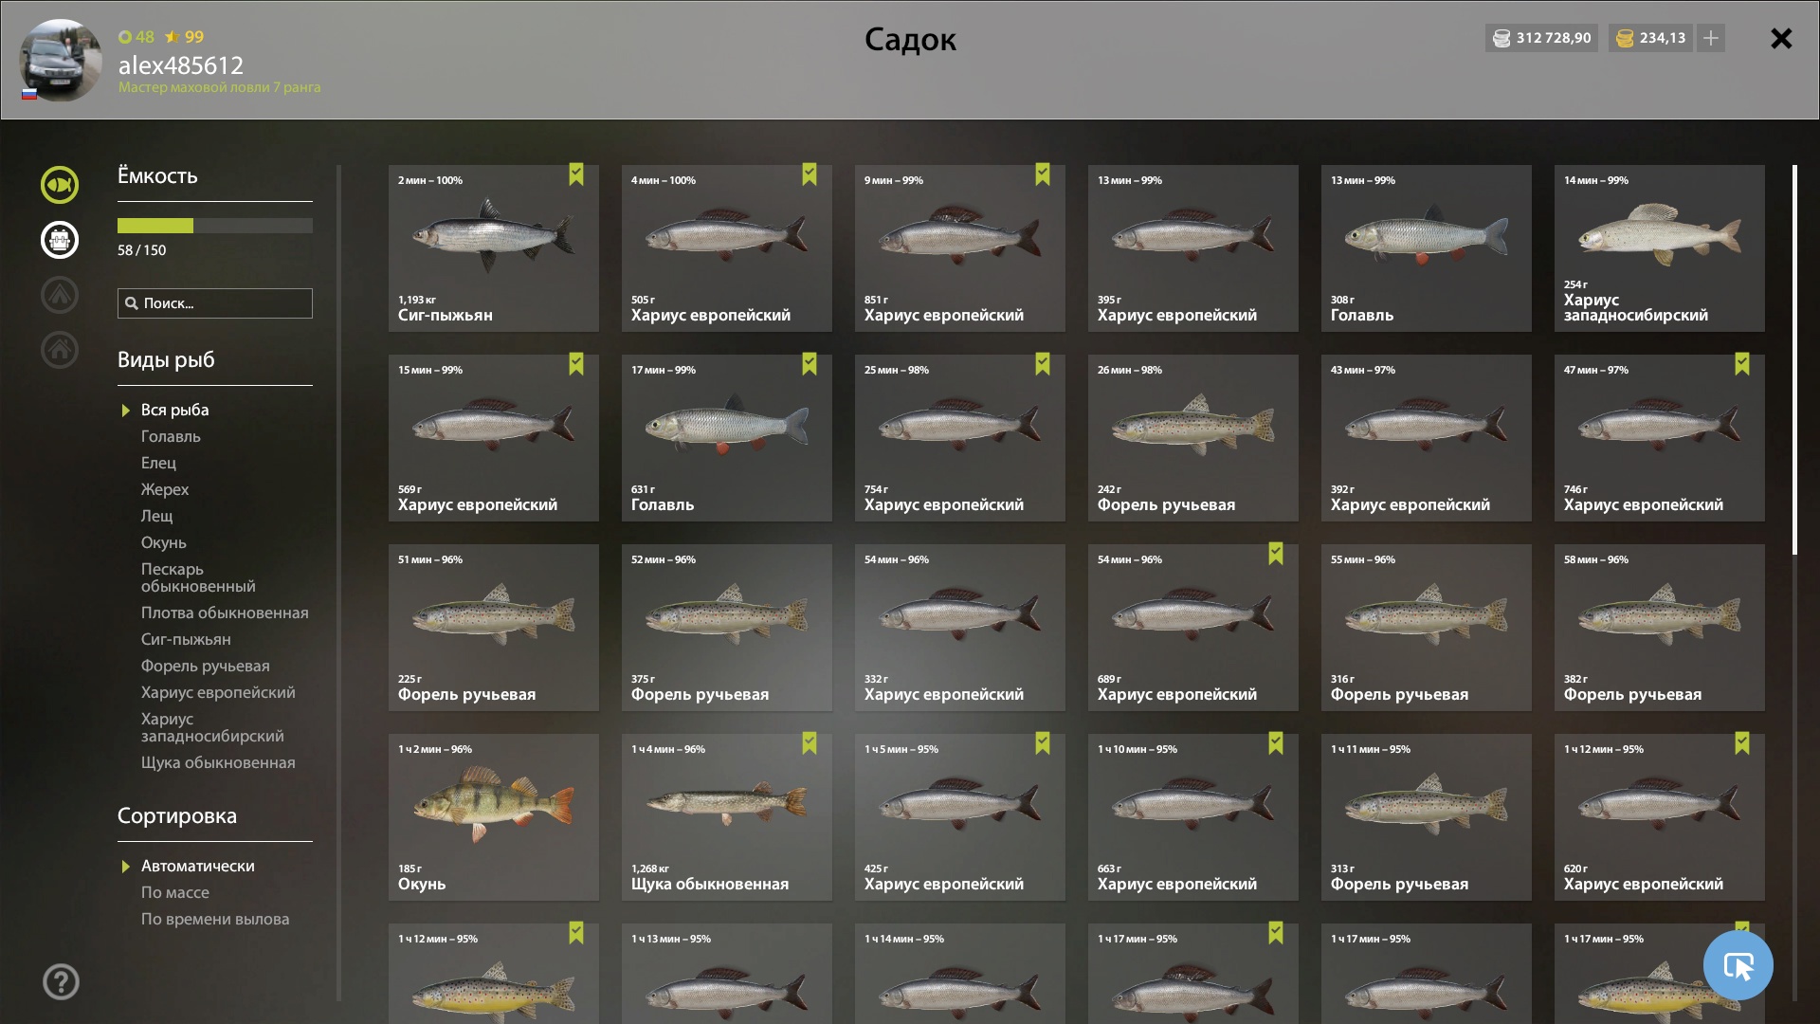This screenshot has height=1024, width=1820.
Task: Focus the Поиск search field
Action: (215, 303)
